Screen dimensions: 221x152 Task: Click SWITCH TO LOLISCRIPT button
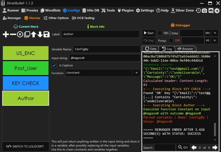(25, 146)
